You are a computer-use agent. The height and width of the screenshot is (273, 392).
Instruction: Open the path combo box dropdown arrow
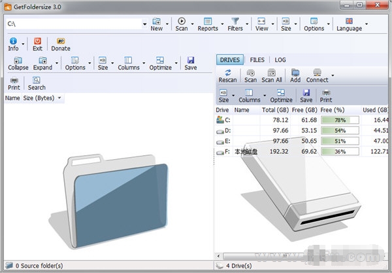pos(145,24)
